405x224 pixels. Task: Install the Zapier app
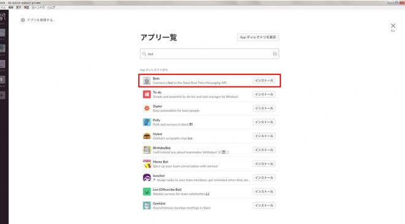[x=264, y=108]
